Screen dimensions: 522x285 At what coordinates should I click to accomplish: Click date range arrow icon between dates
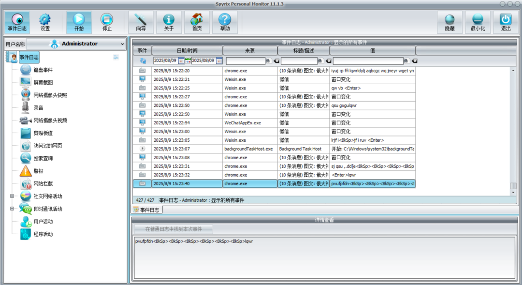pyautogui.click(x=188, y=60)
